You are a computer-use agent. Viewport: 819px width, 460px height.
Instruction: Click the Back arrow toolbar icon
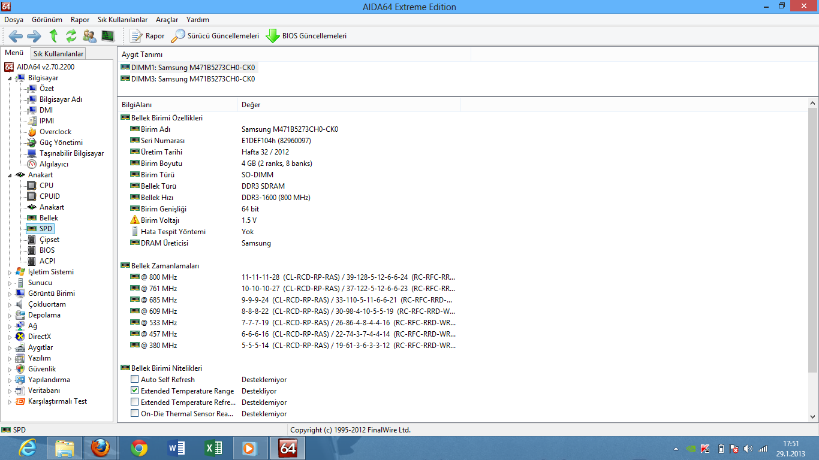point(16,36)
